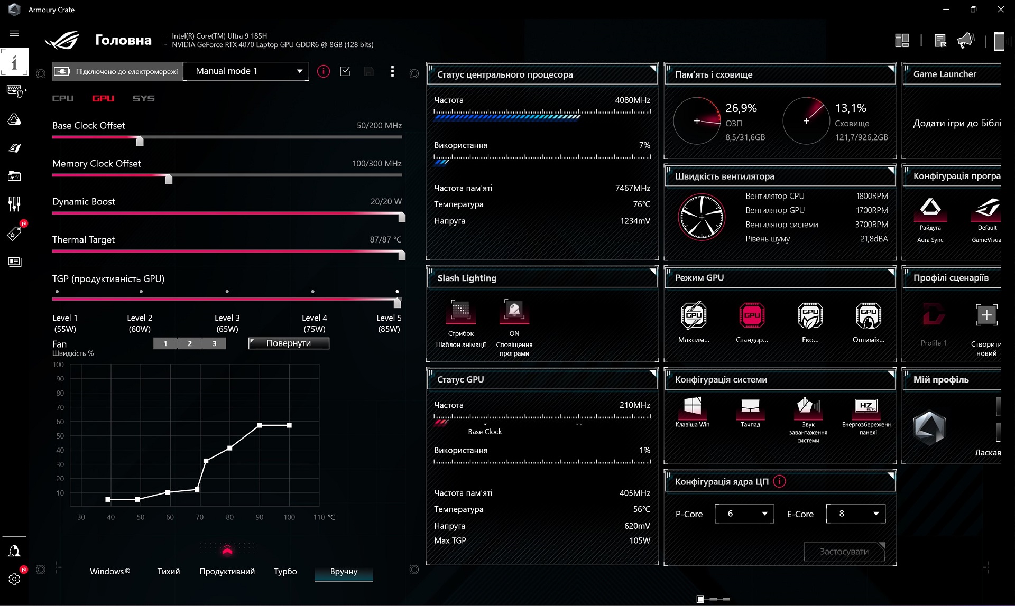
Task: Expand the P-Core count dropdown
Action: [744, 514]
